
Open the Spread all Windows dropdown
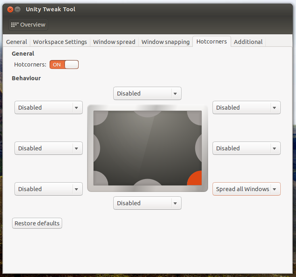246,189
